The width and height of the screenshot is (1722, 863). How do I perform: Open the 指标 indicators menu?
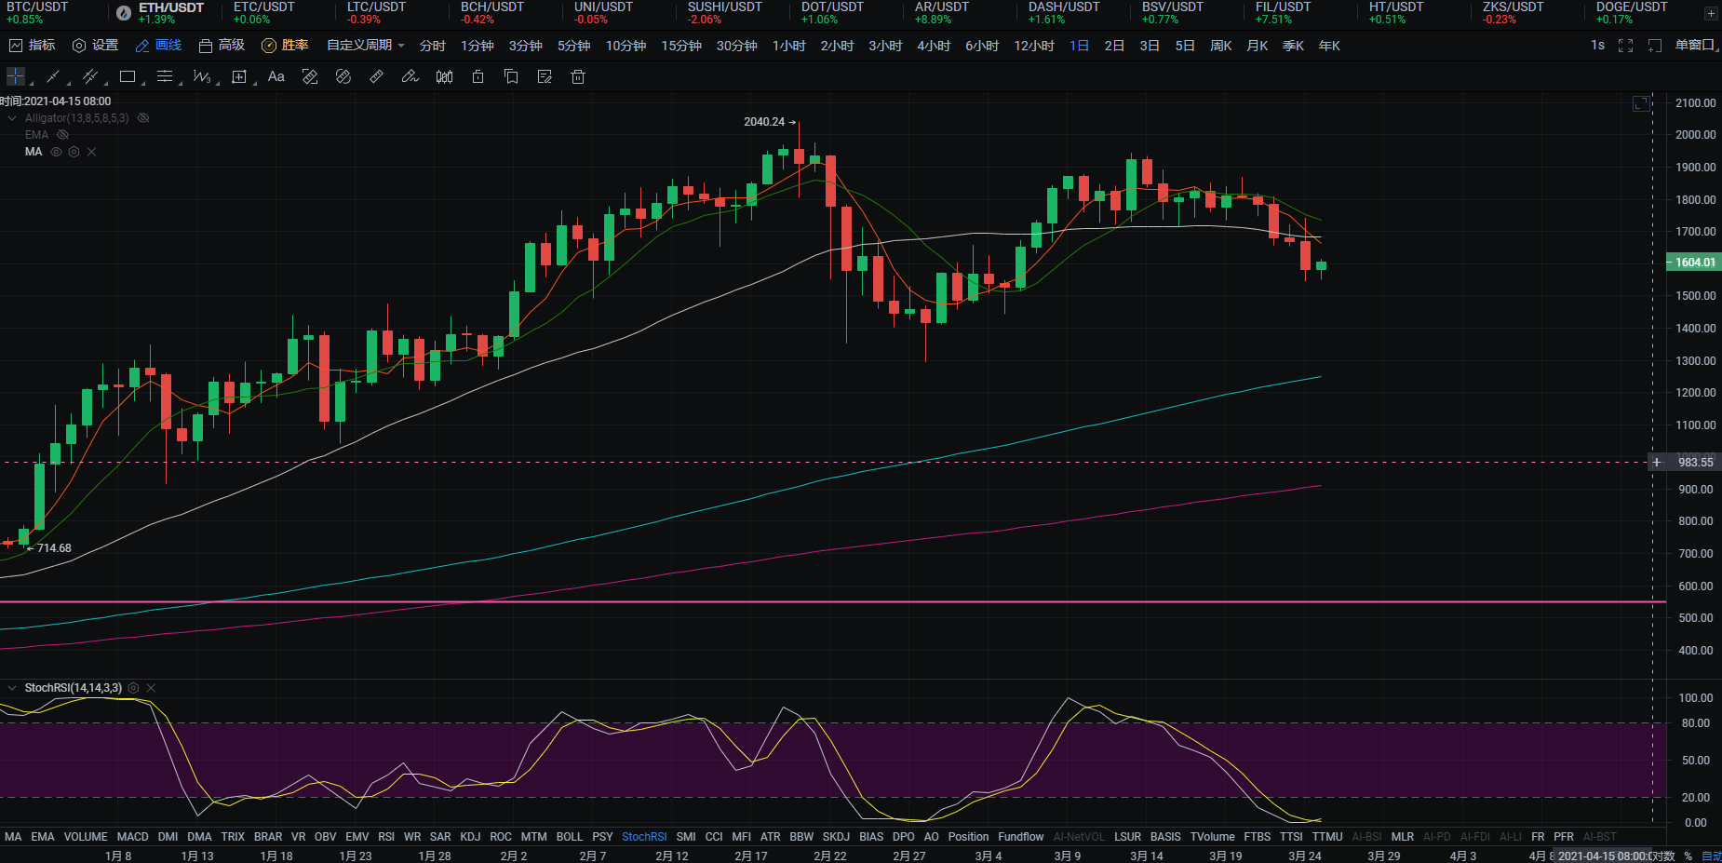(32, 46)
